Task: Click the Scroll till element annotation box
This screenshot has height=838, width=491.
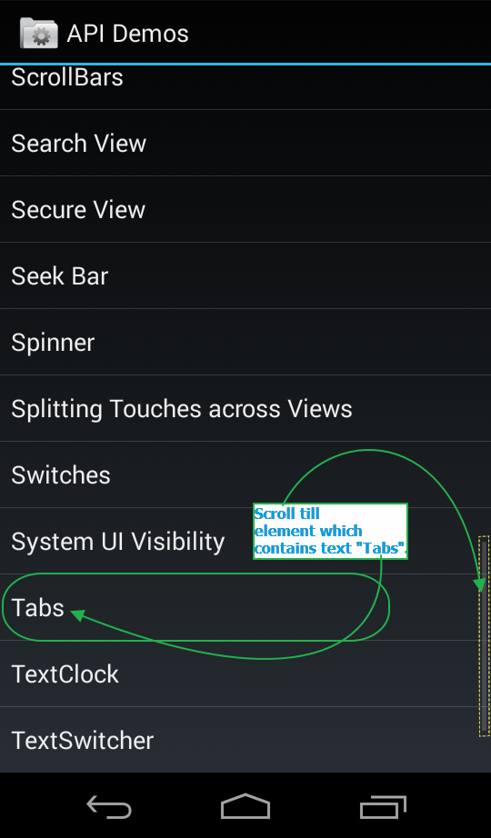Action: tap(331, 531)
